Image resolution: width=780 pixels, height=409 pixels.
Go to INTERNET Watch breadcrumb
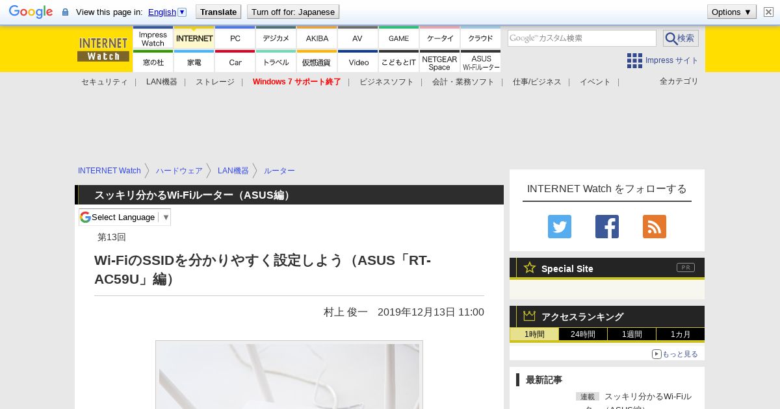[109, 171]
